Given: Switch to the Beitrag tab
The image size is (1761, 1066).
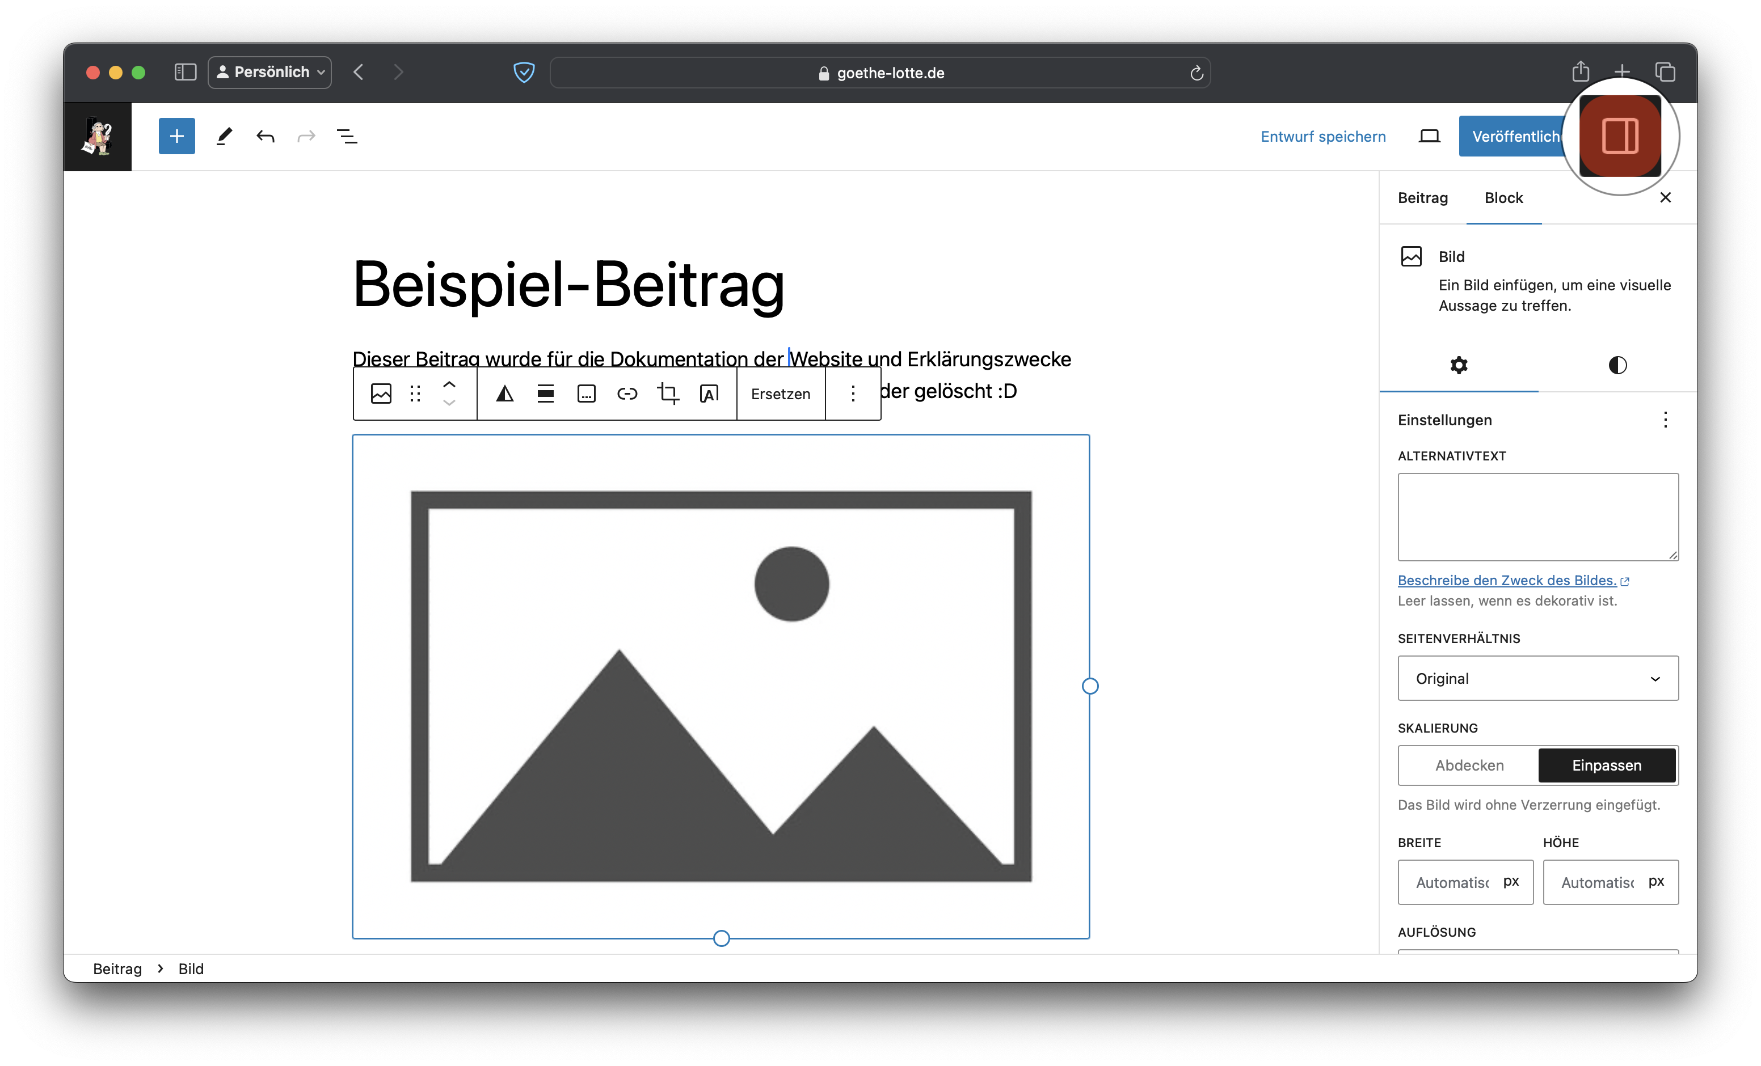Looking at the screenshot, I should point(1422,198).
